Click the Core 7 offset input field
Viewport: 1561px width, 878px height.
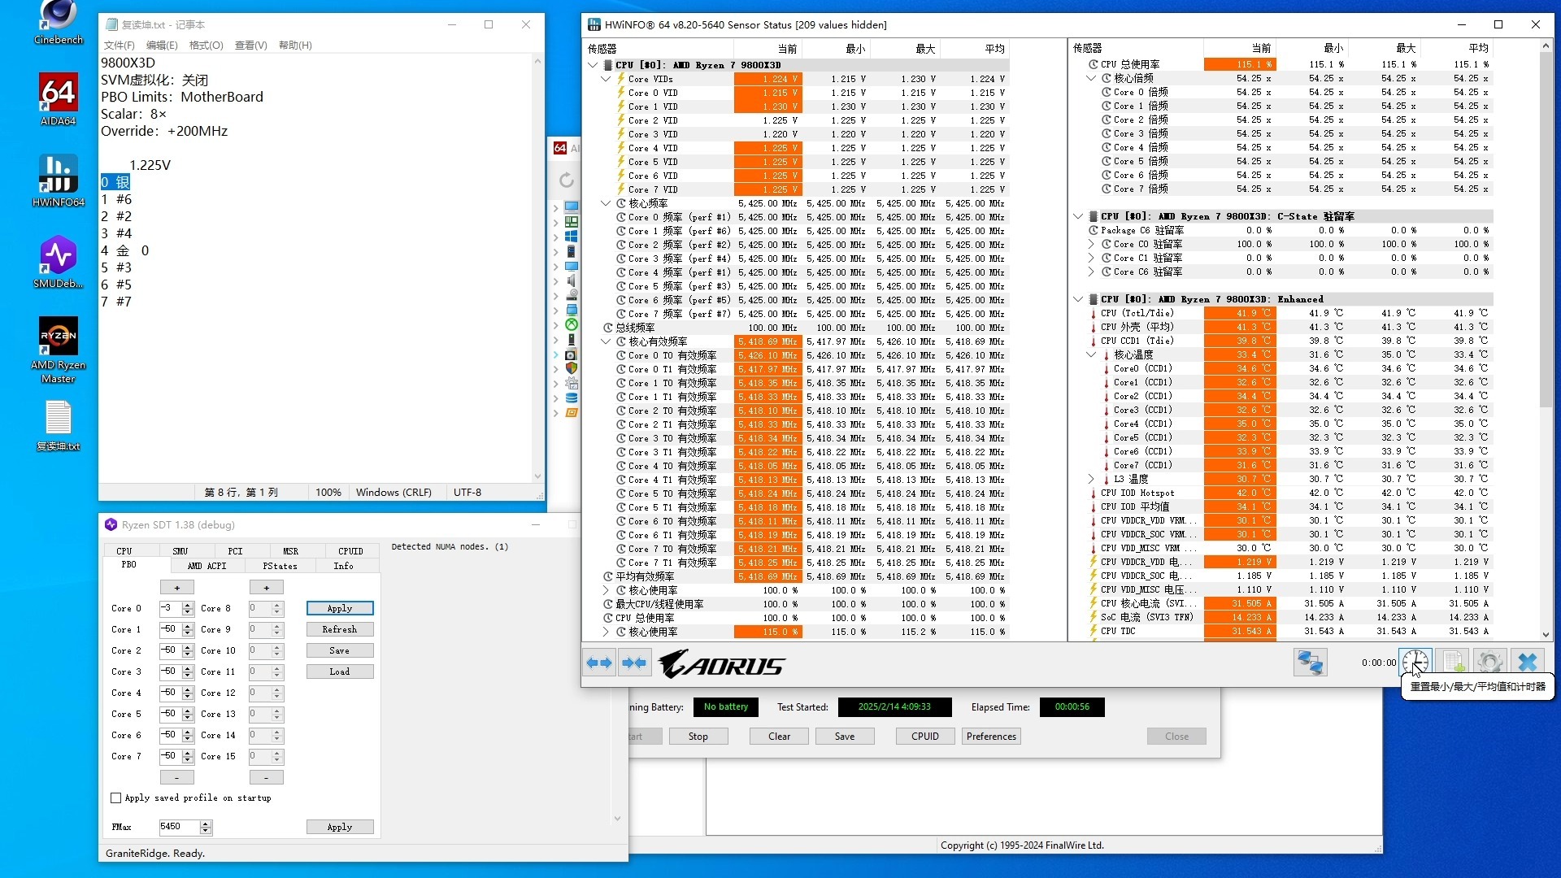[x=171, y=756]
